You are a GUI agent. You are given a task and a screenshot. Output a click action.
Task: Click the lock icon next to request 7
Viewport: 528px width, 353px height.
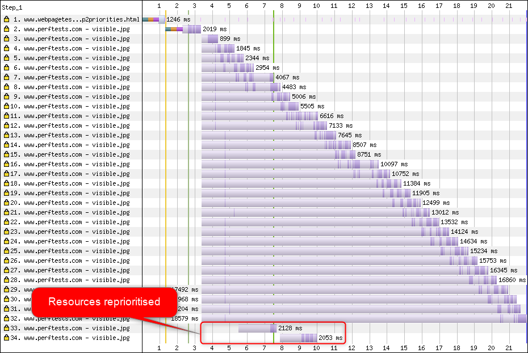point(6,77)
